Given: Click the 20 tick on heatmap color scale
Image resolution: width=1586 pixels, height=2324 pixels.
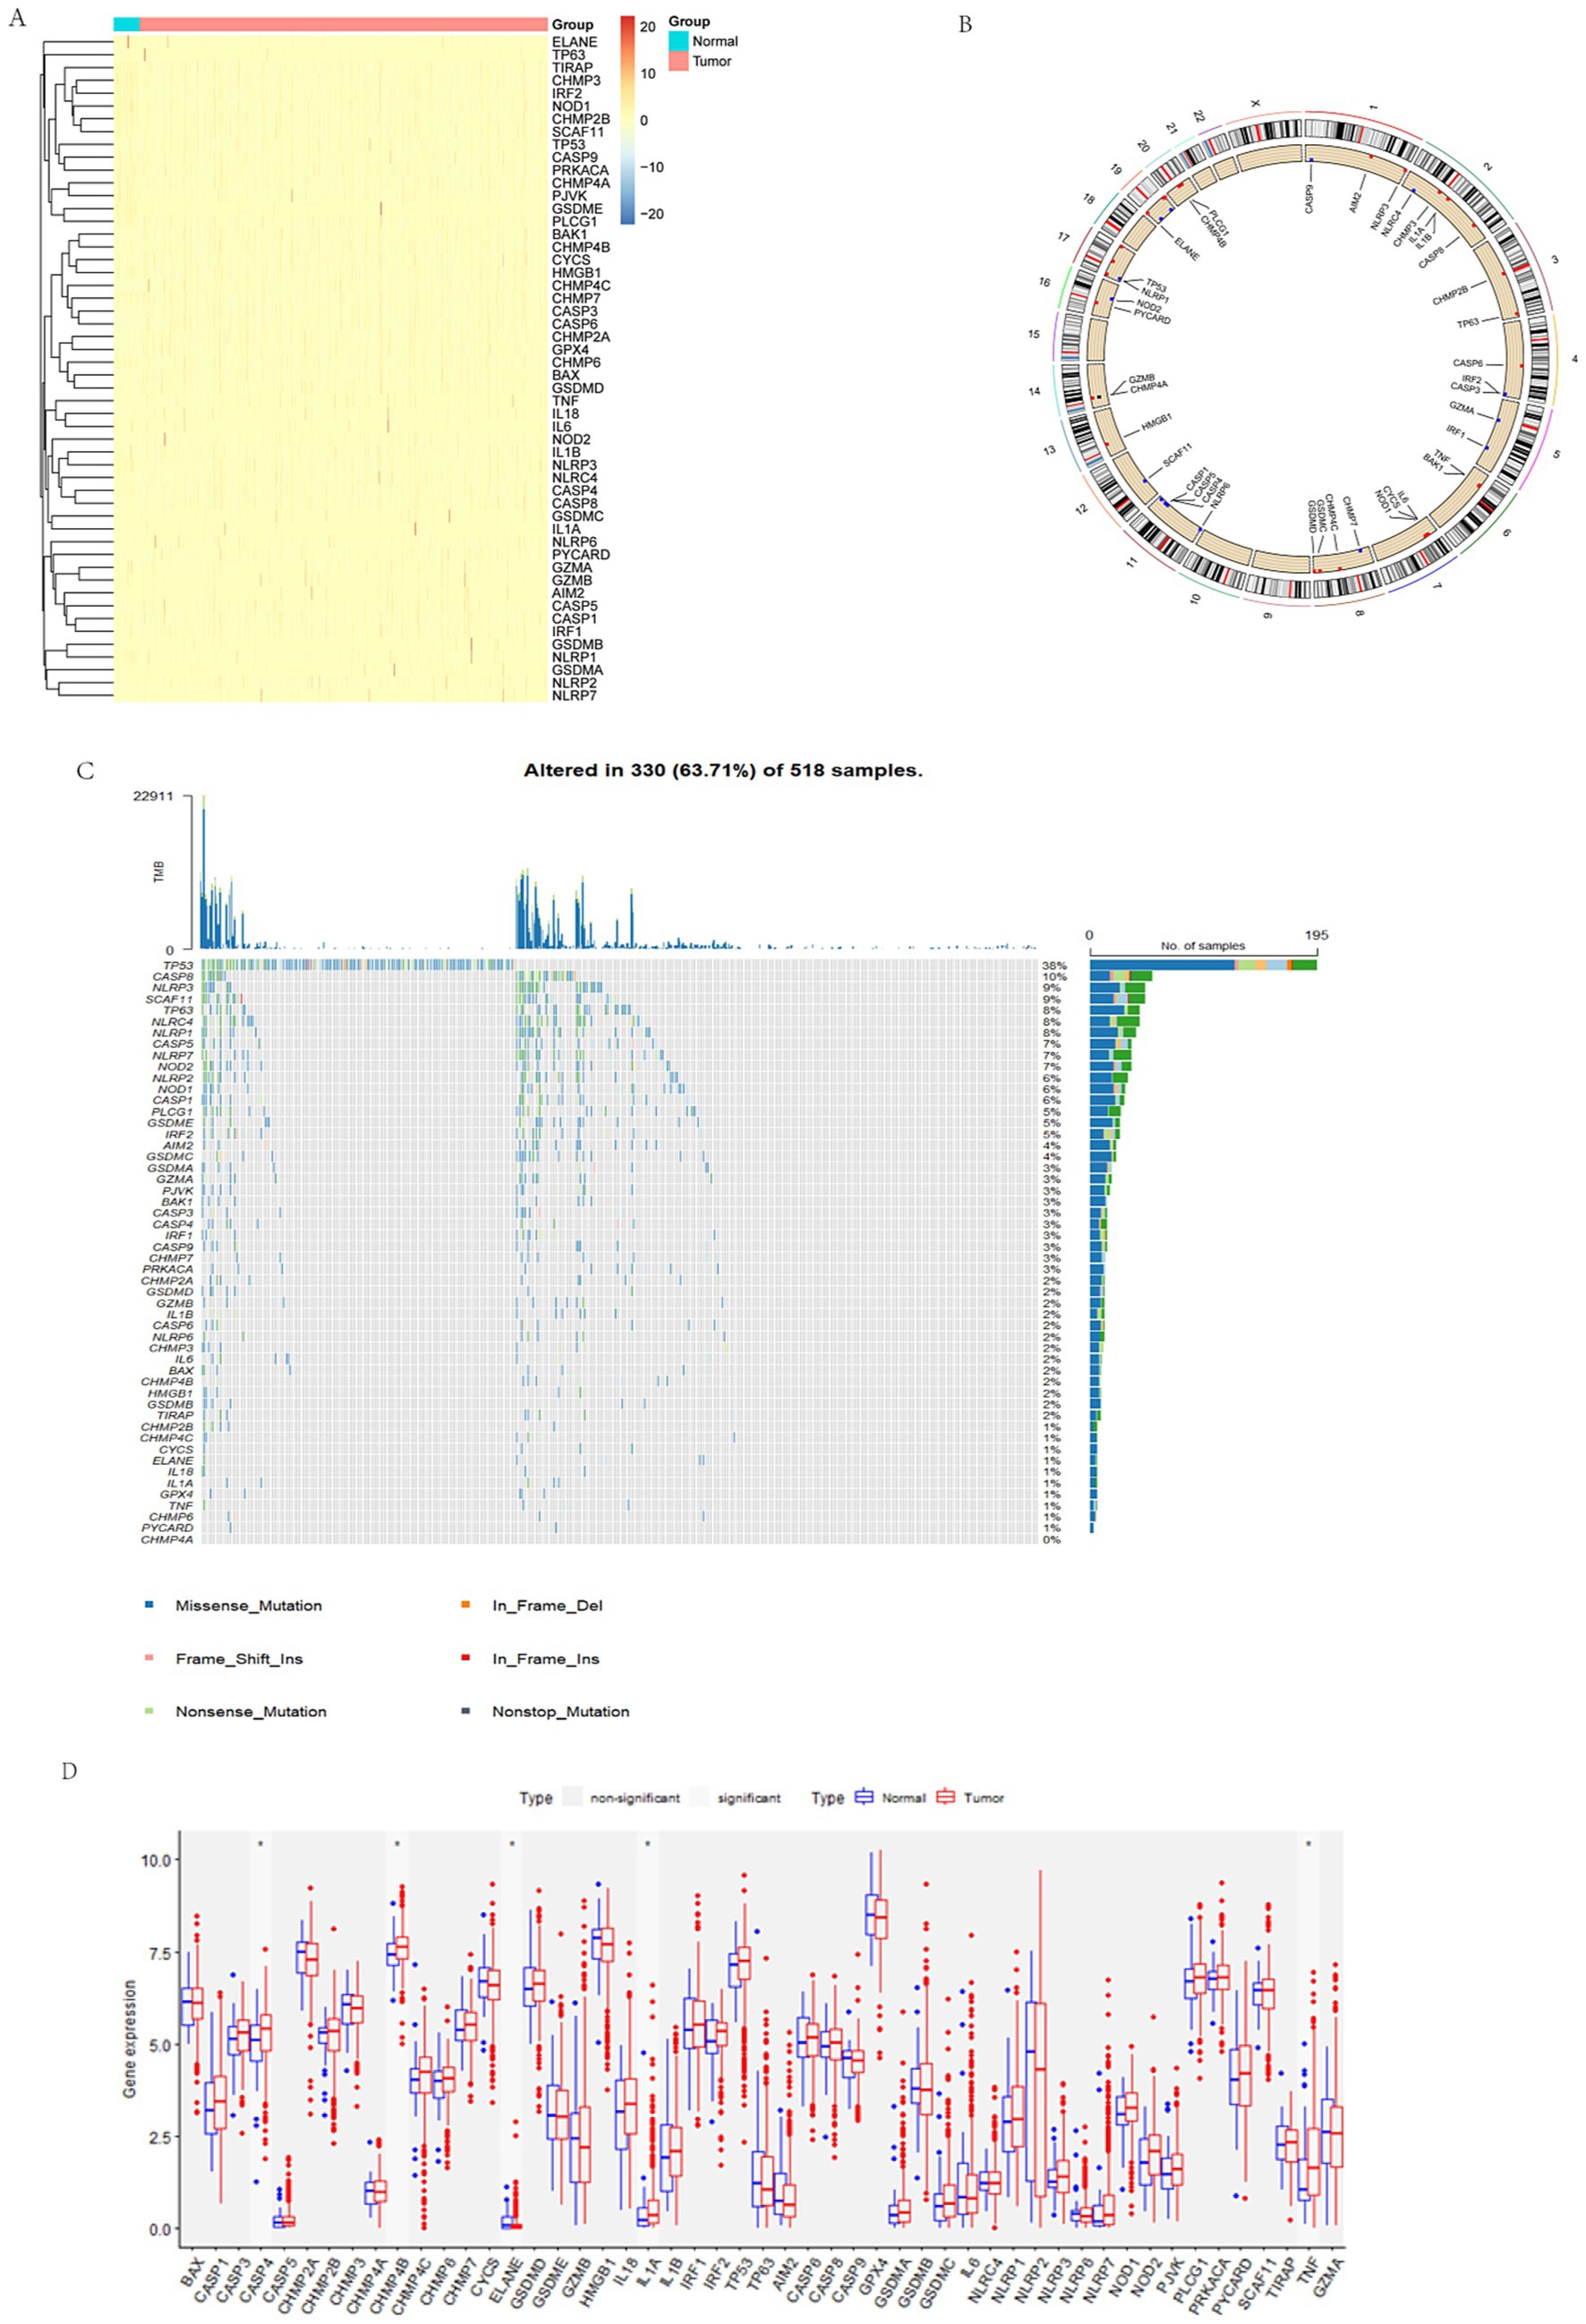Looking at the screenshot, I should coord(648,27).
